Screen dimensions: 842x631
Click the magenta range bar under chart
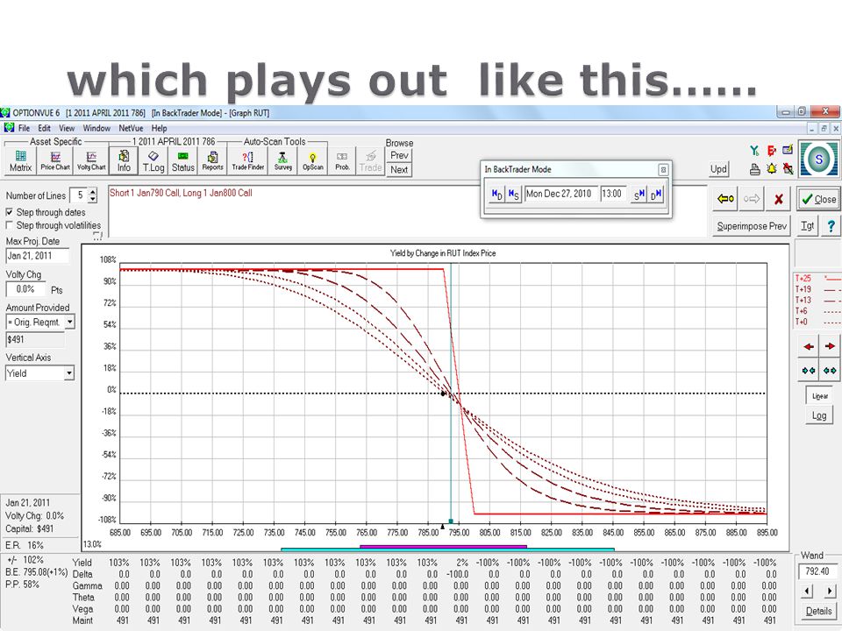pyautogui.click(x=443, y=547)
